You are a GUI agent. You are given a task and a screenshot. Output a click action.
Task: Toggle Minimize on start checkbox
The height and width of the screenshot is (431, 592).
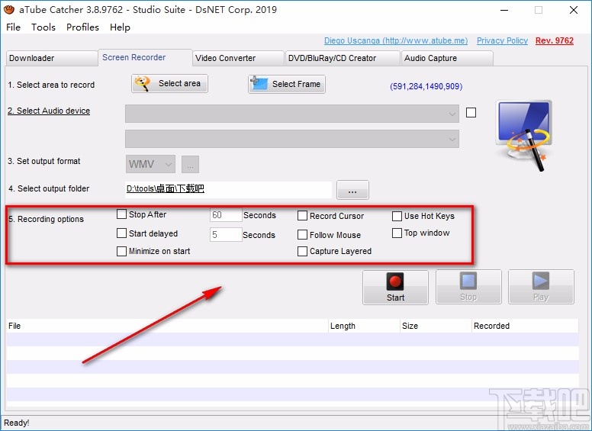click(x=121, y=252)
